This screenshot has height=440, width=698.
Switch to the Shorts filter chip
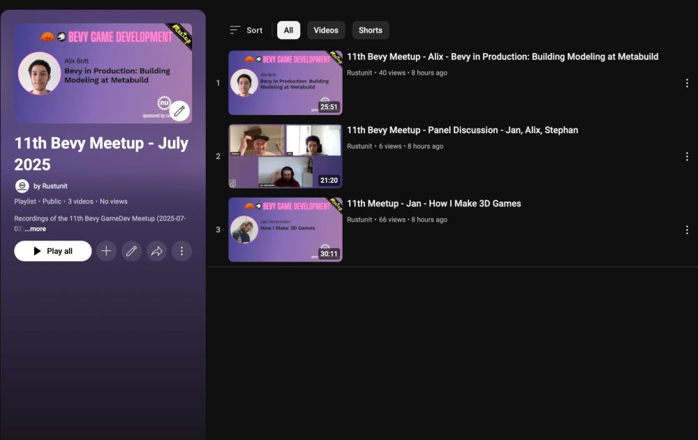pyautogui.click(x=371, y=30)
